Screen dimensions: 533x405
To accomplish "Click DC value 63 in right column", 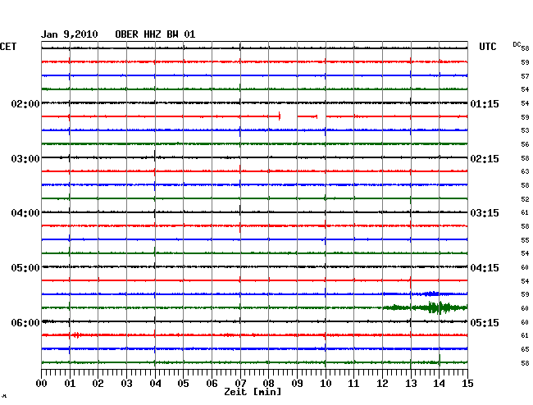I will click(525, 171).
